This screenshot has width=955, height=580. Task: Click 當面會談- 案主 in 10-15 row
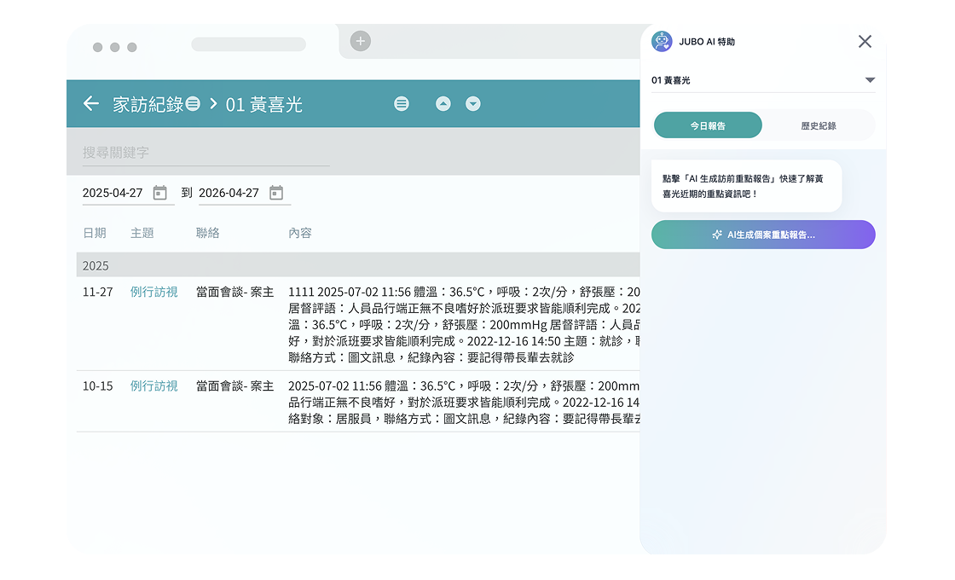pos(235,386)
